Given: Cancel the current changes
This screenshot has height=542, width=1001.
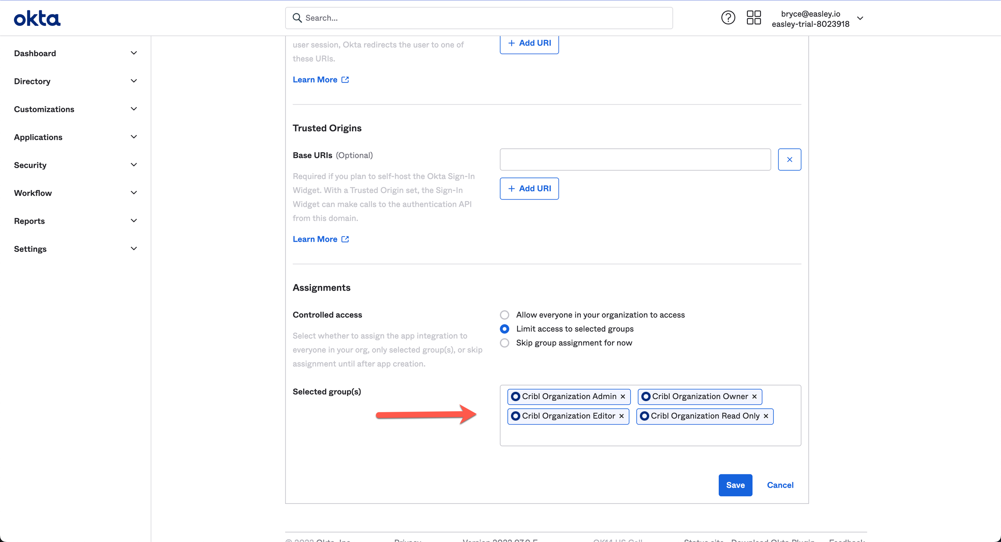Looking at the screenshot, I should 780,485.
